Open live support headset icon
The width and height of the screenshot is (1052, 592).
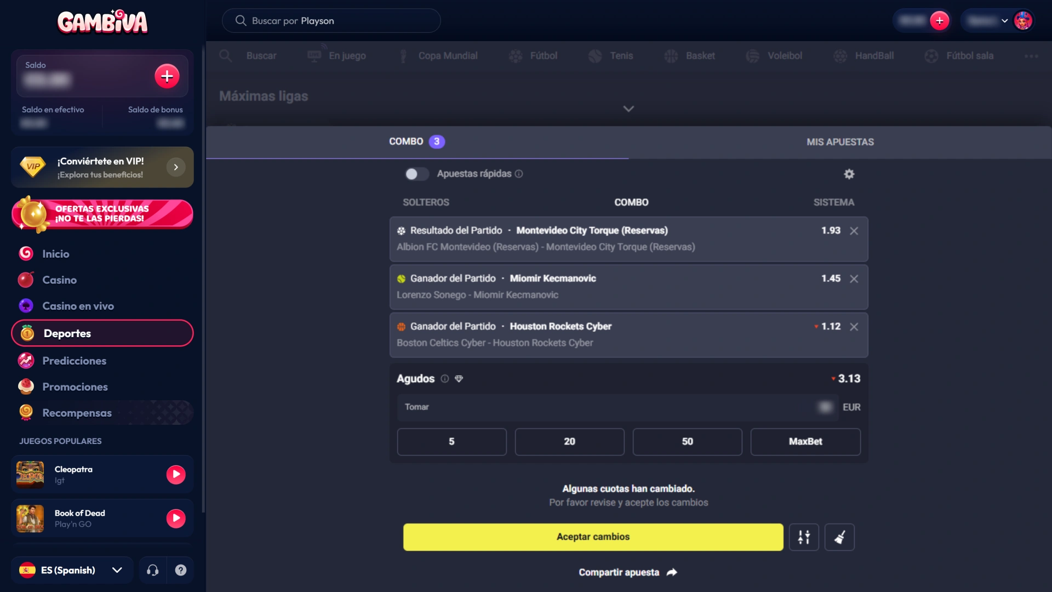click(x=153, y=570)
